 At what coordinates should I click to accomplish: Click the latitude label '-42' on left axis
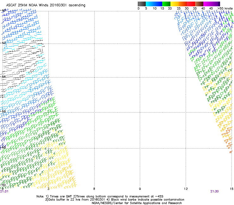click(3, 43)
